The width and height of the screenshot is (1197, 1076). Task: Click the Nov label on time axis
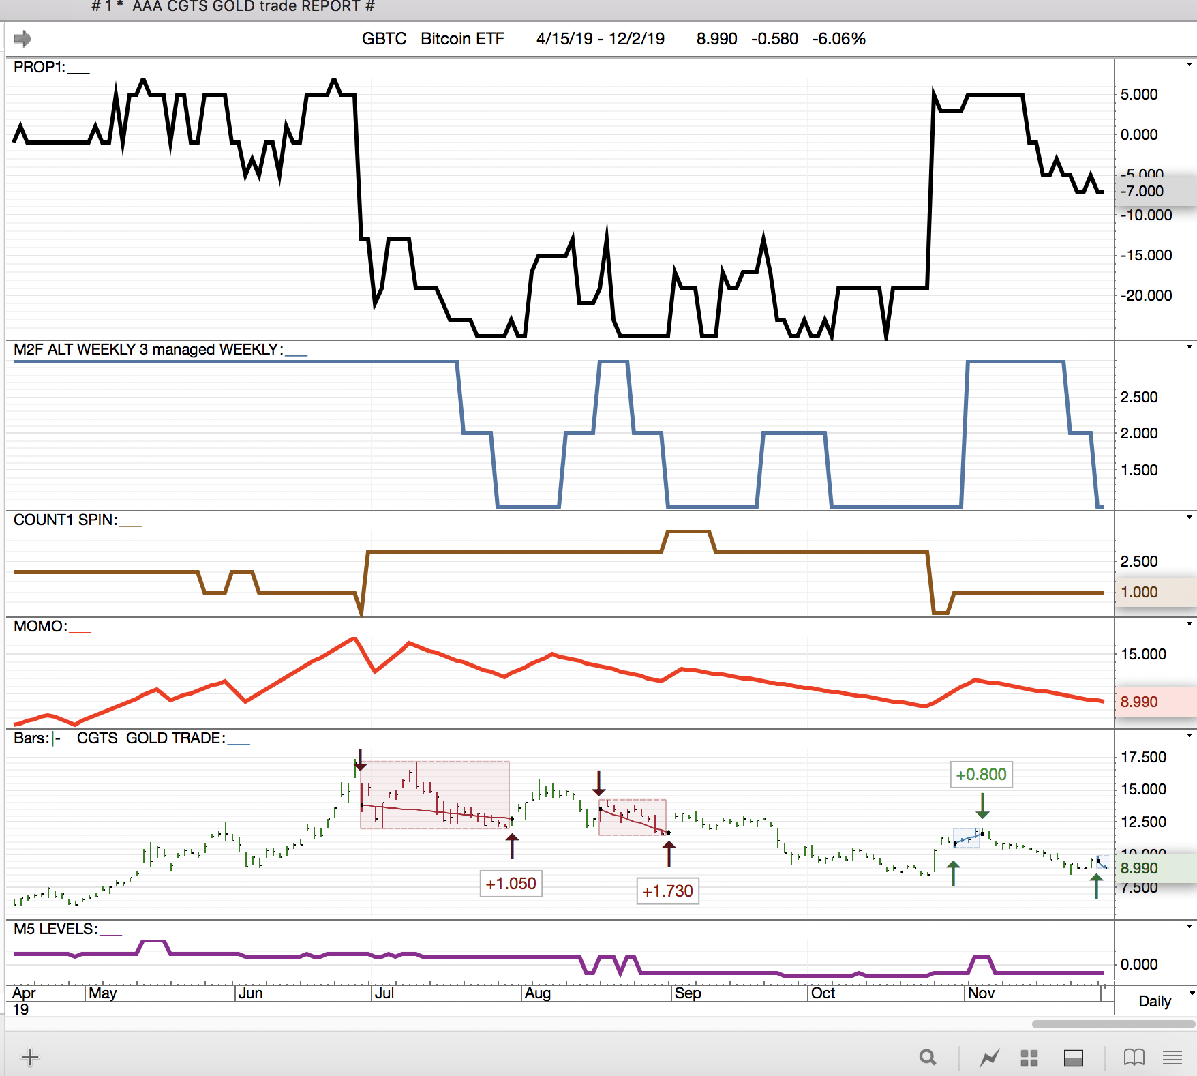tap(982, 993)
